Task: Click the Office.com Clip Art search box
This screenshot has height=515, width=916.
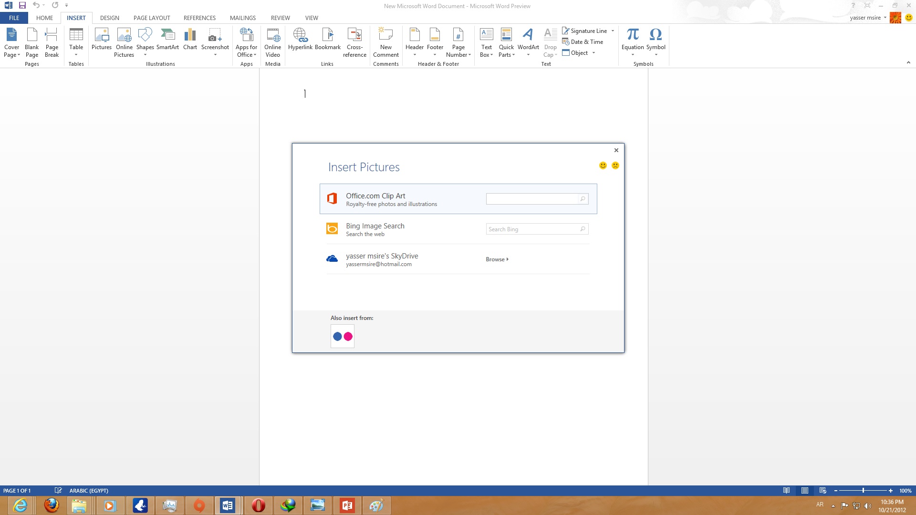Action: click(x=532, y=199)
